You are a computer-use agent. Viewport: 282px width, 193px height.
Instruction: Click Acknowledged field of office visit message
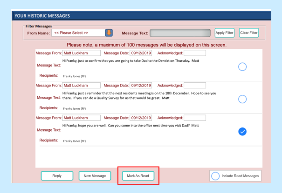(195, 118)
